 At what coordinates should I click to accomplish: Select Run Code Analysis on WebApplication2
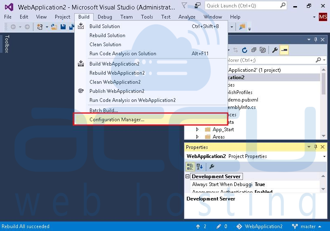click(x=151, y=100)
